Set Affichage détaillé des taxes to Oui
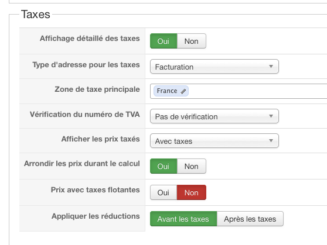Image resolution: width=327 pixels, height=245 pixels. tap(163, 41)
